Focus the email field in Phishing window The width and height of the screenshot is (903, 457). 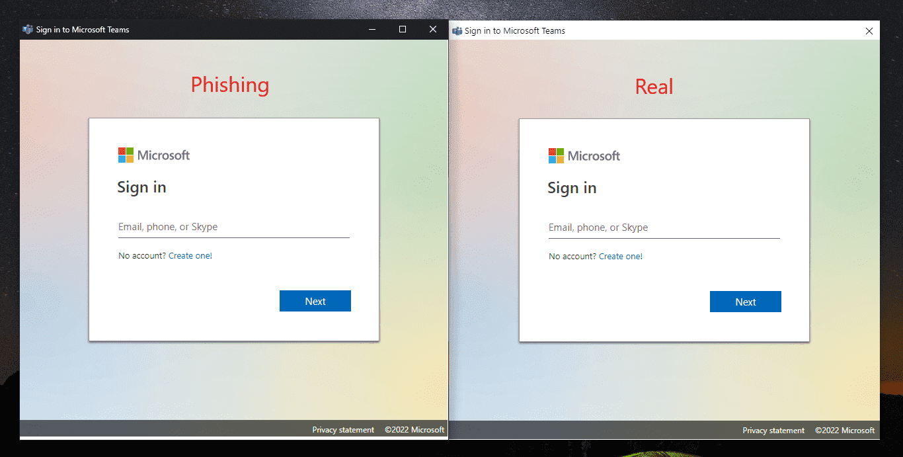pos(233,227)
